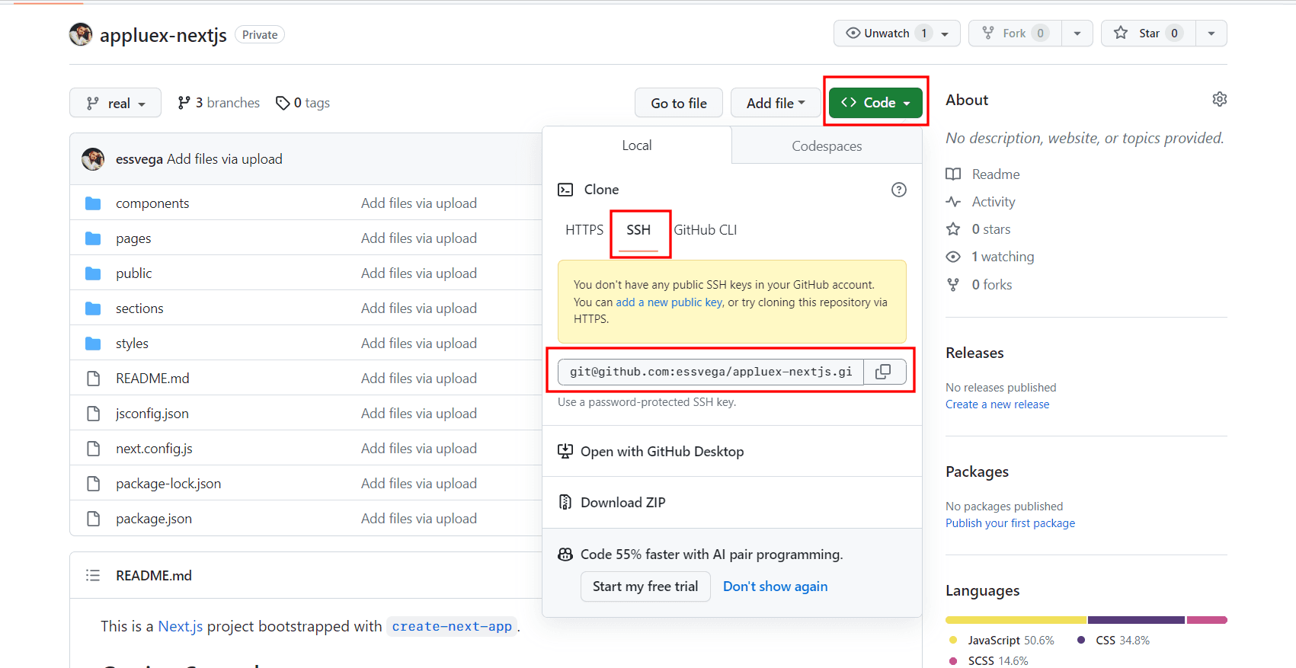Image resolution: width=1296 pixels, height=668 pixels.
Task: Click the jsconfig.json file icon
Action: click(x=93, y=414)
